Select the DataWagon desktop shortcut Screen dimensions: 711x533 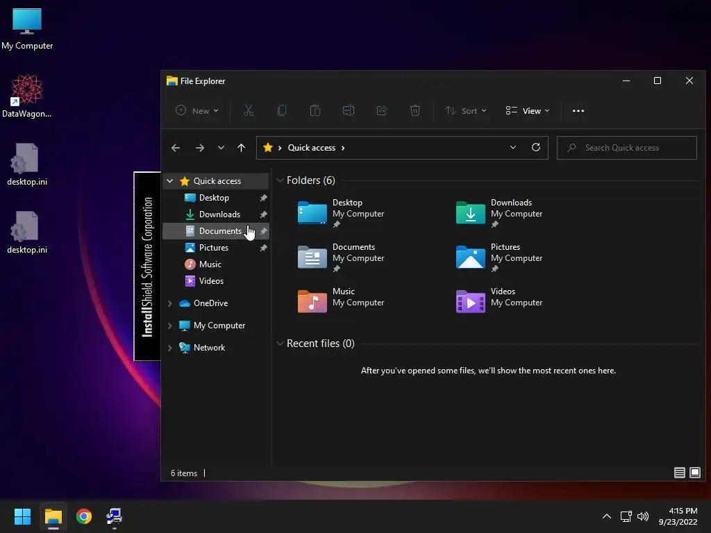click(27, 96)
